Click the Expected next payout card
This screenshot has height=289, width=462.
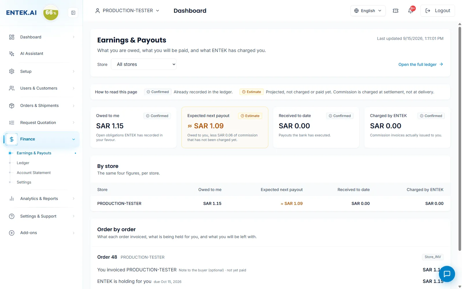(225, 127)
